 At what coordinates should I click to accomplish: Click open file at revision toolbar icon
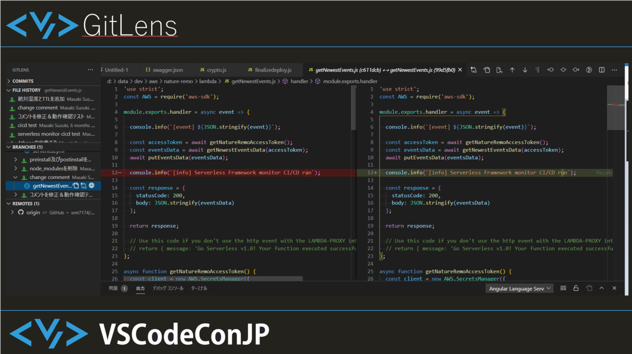click(499, 70)
